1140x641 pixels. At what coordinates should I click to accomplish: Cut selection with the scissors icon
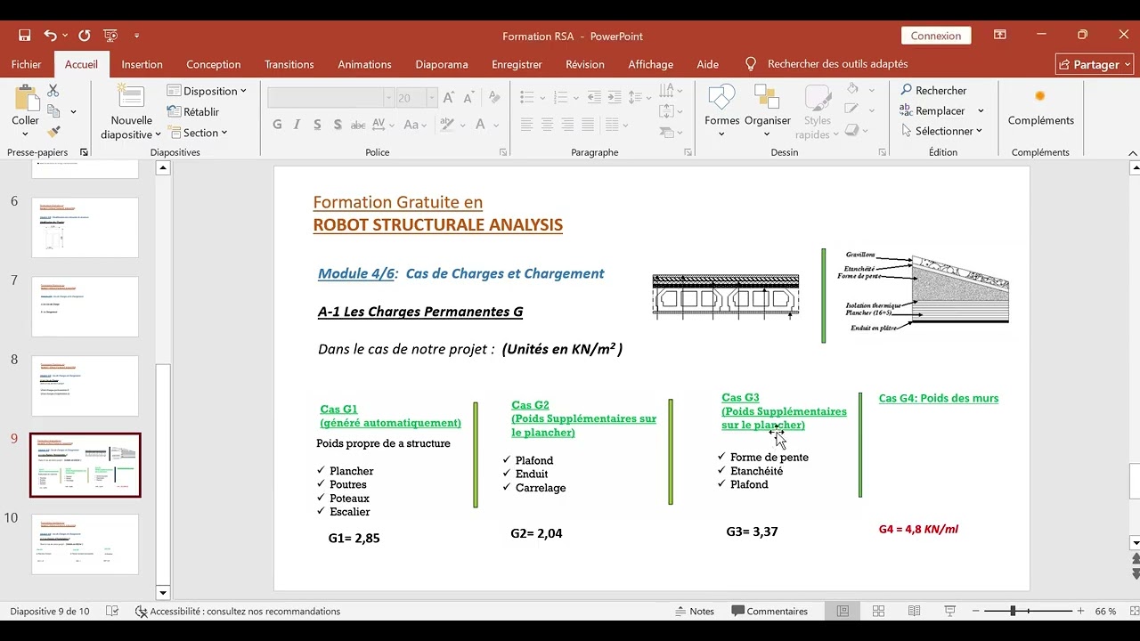[53, 91]
